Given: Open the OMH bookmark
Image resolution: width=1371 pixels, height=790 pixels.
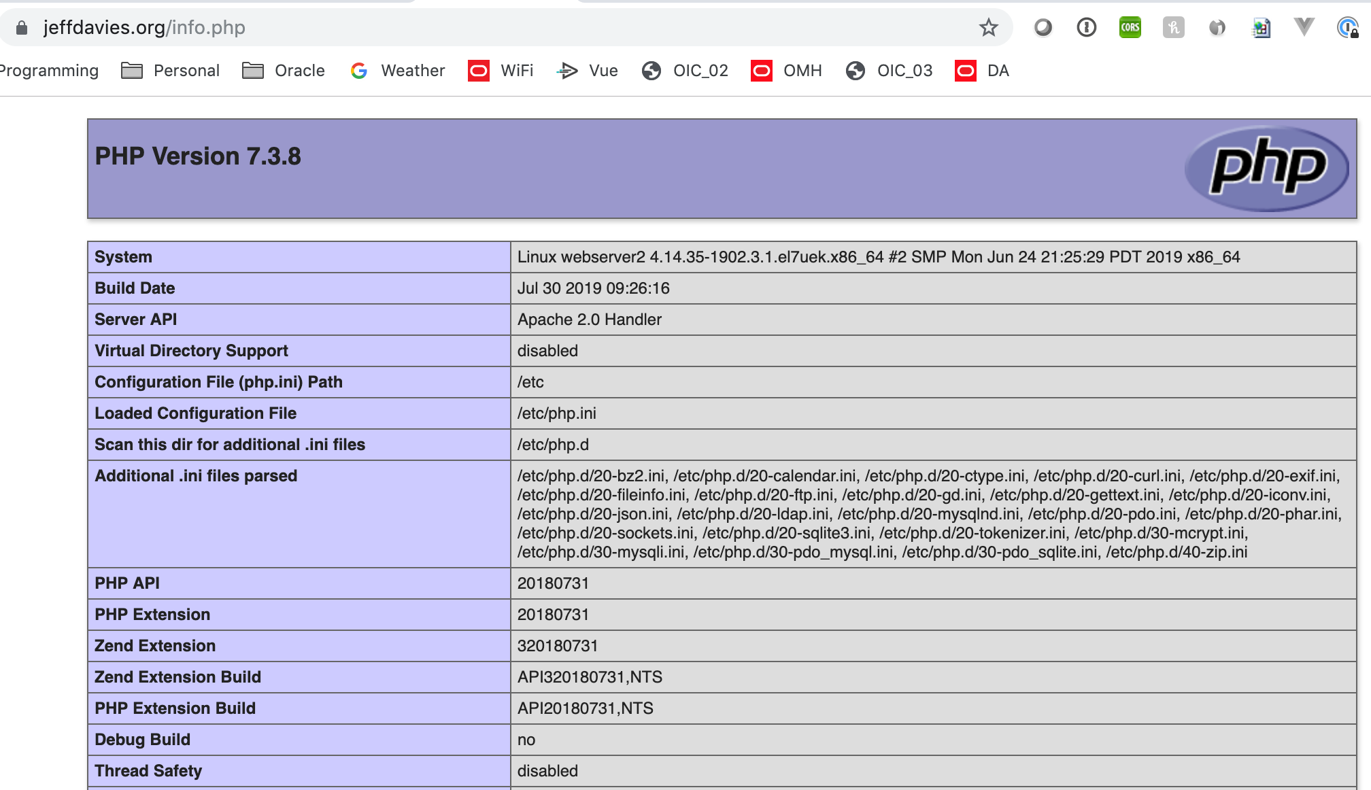Looking at the screenshot, I should pyautogui.click(x=787, y=71).
